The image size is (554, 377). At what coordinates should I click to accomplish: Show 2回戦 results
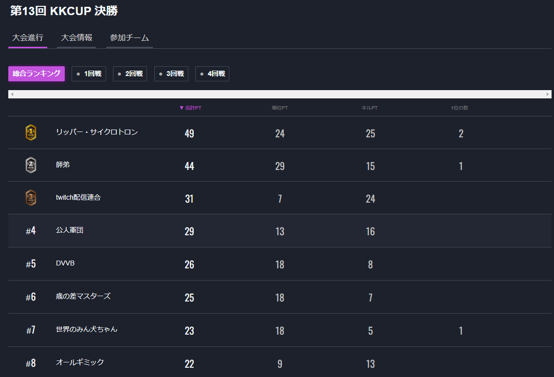tap(130, 74)
